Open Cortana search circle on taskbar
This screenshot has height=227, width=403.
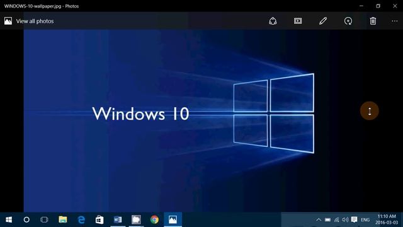point(26,219)
